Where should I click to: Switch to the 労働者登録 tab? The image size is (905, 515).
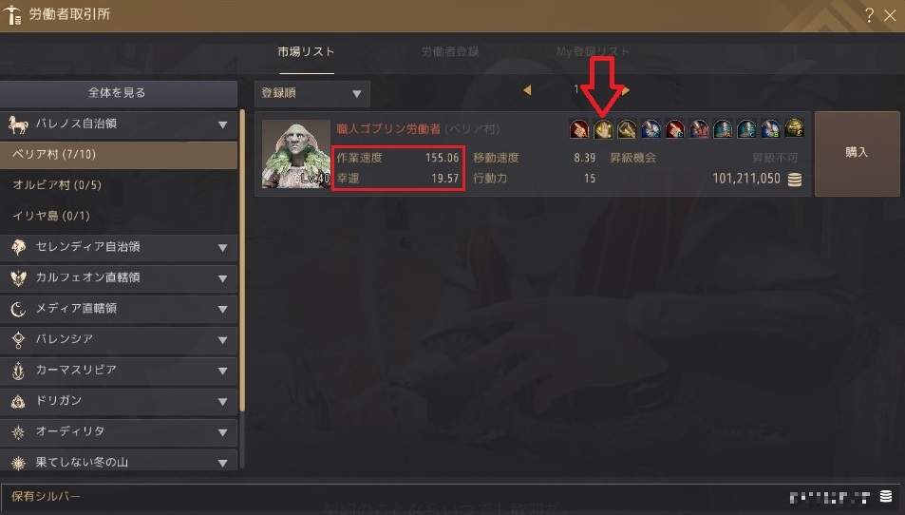pyautogui.click(x=450, y=52)
